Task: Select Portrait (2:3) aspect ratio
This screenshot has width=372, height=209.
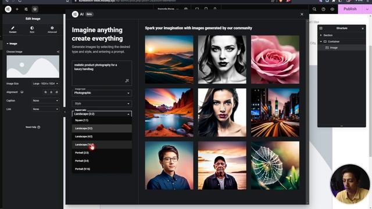Action: tap(102, 153)
